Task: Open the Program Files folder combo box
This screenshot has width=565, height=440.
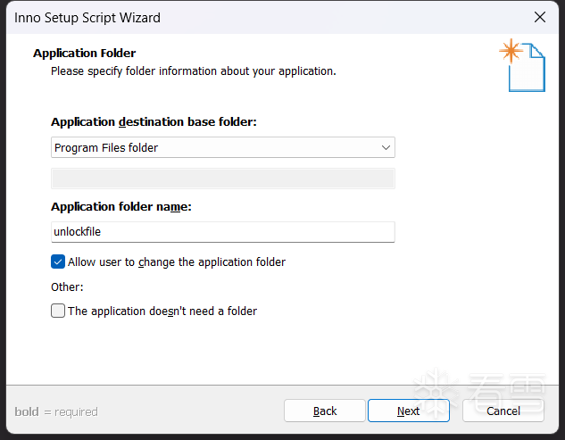Action: tap(214, 147)
